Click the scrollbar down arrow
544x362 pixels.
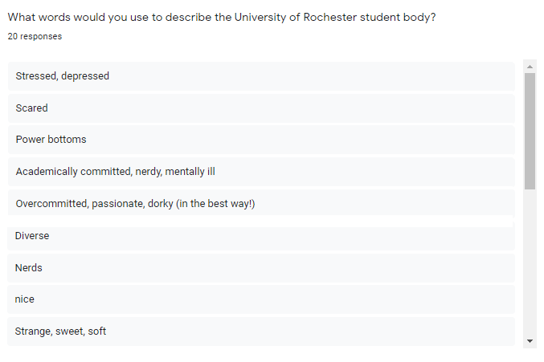pyautogui.click(x=530, y=341)
